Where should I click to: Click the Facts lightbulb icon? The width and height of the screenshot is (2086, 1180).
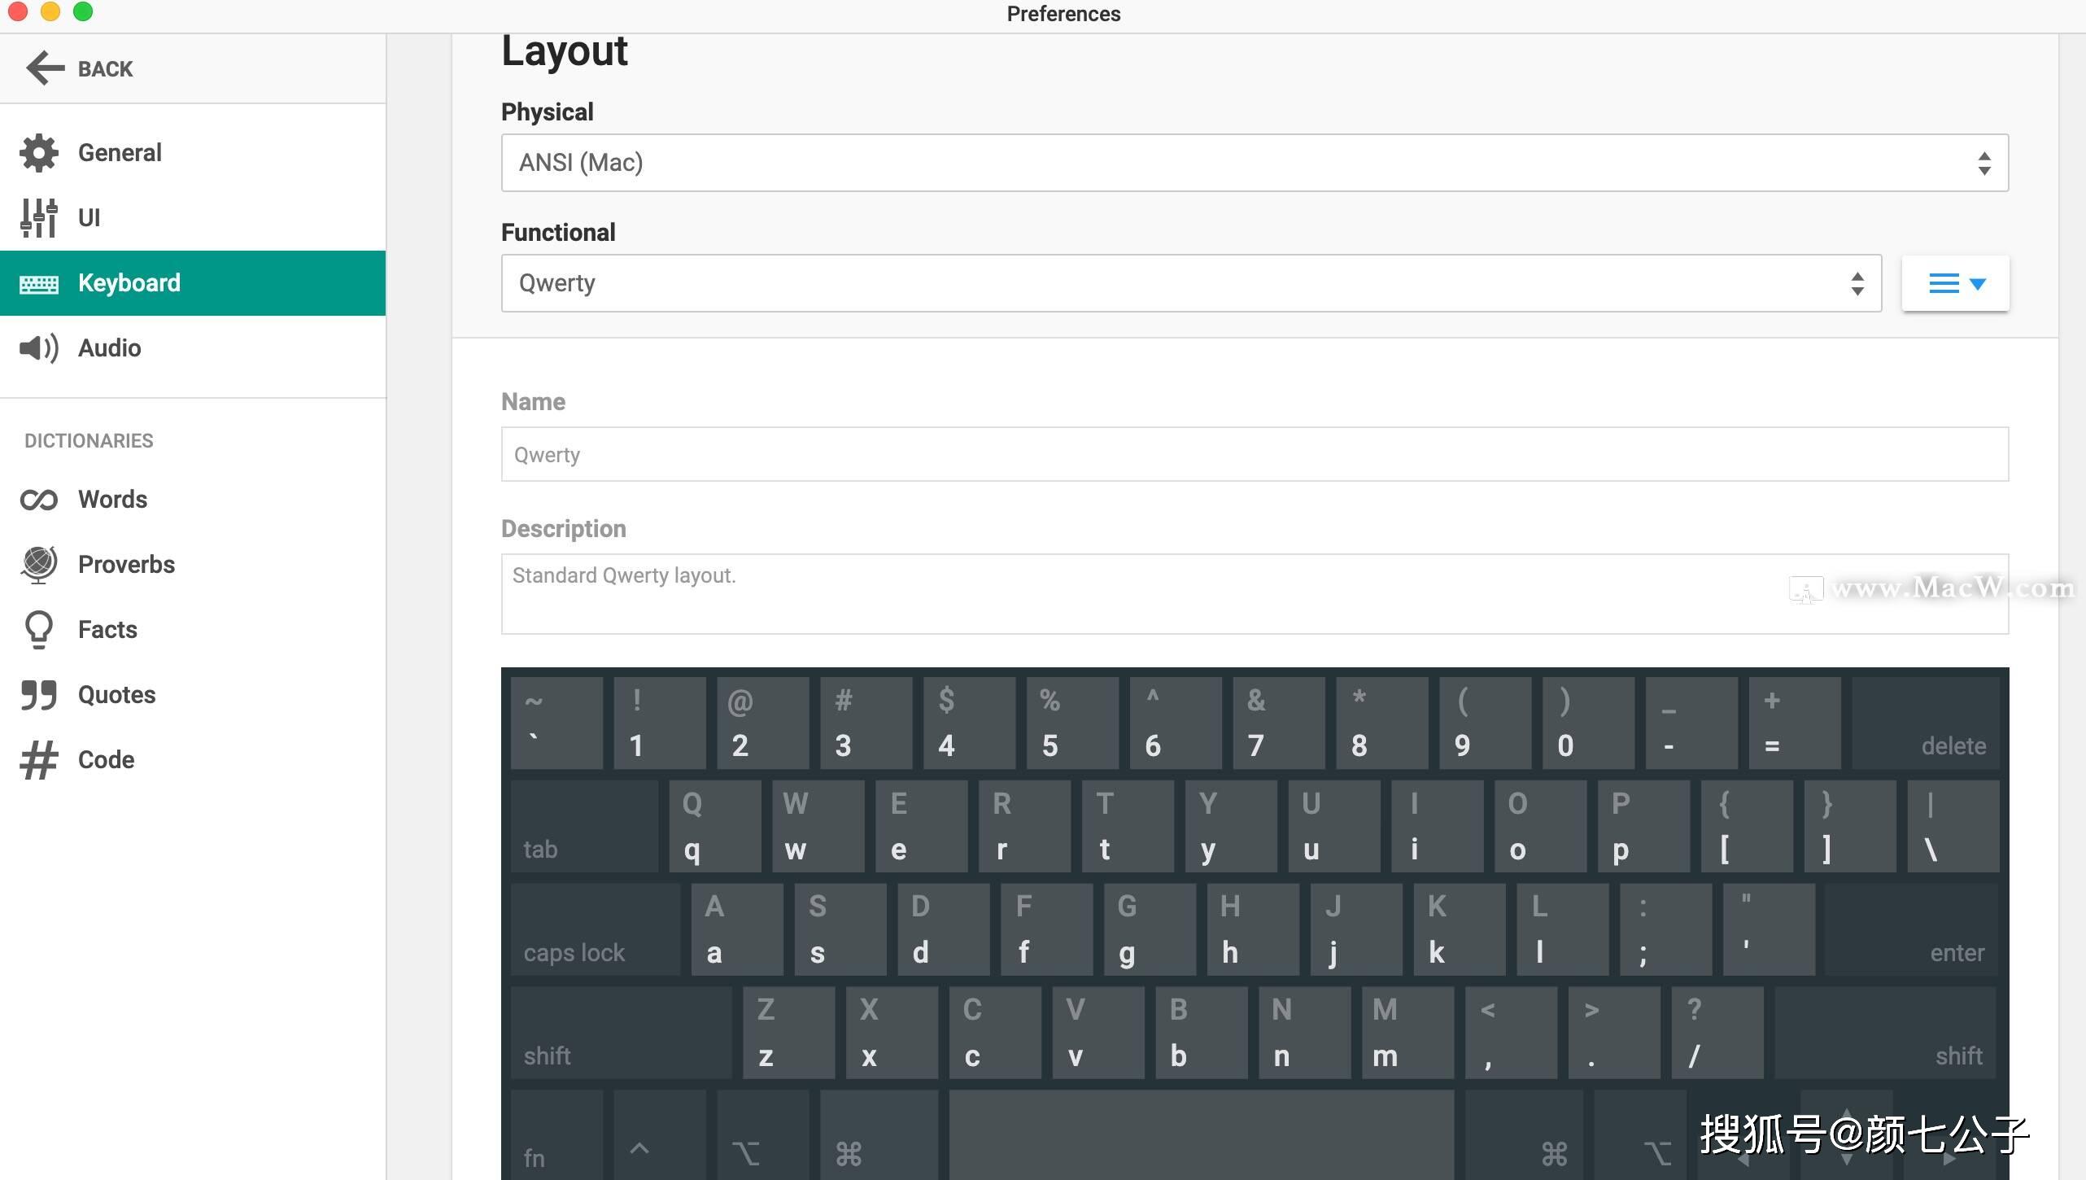point(39,630)
